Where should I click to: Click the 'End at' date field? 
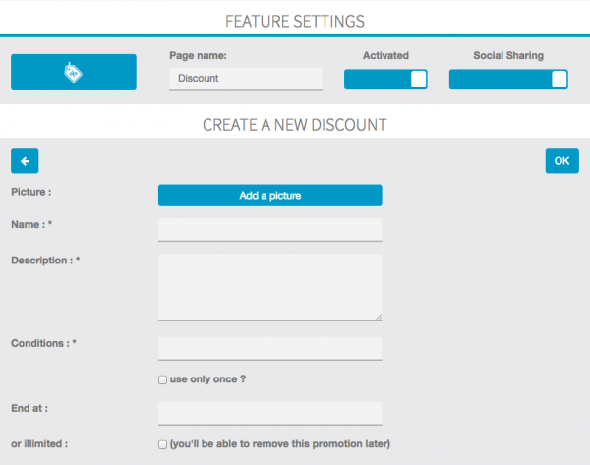pyautogui.click(x=269, y=413)
